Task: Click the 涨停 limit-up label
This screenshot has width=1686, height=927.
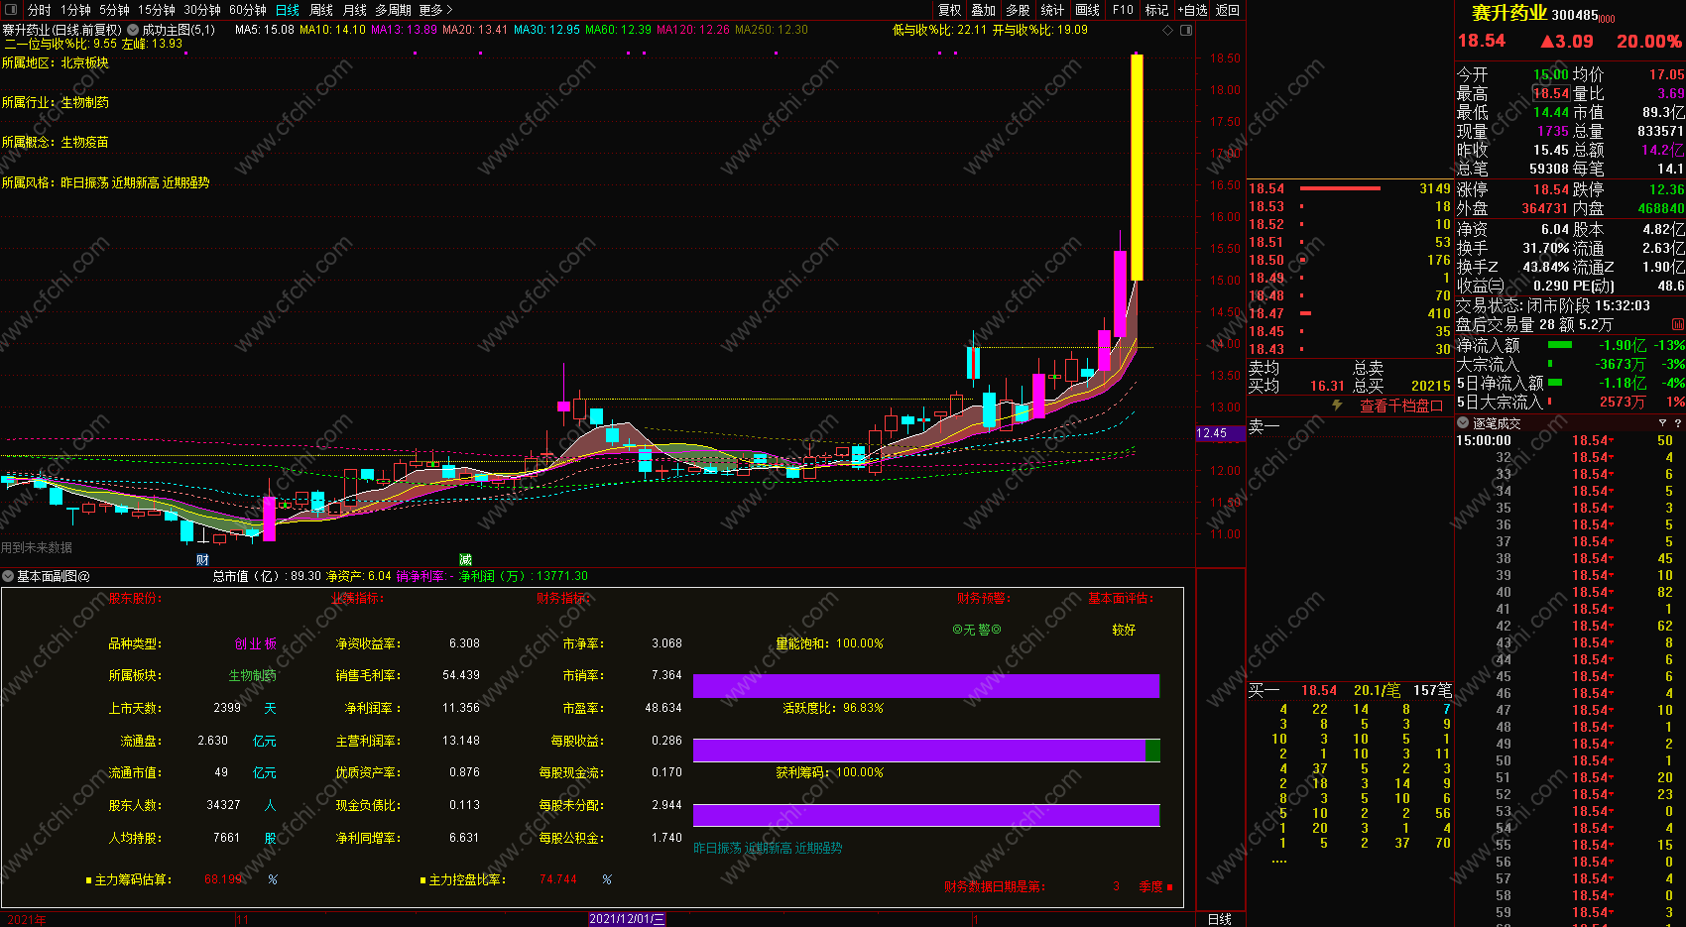Action: (1472, 189)
